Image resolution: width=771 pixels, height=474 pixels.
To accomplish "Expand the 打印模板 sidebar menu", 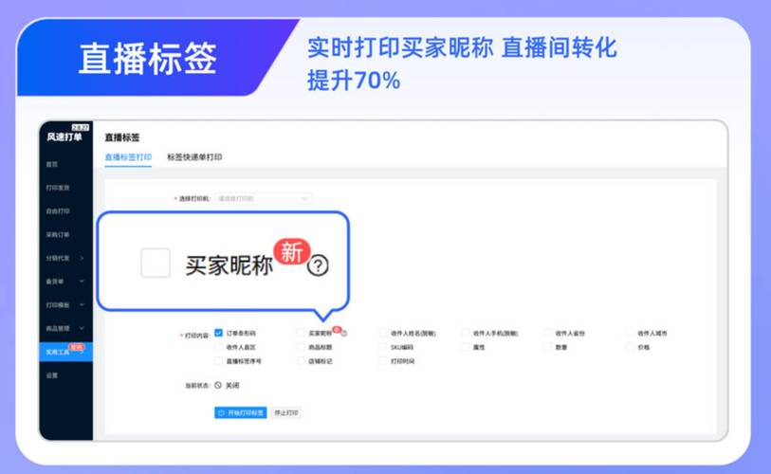I will tap(65, 305).
